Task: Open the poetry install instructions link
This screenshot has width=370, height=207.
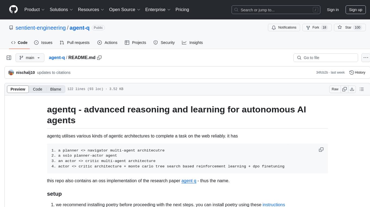Action: coord(274,205)
